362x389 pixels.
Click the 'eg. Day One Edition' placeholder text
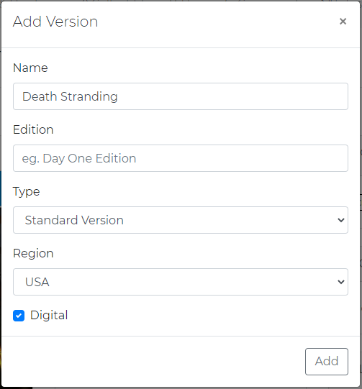click(79, 158)
